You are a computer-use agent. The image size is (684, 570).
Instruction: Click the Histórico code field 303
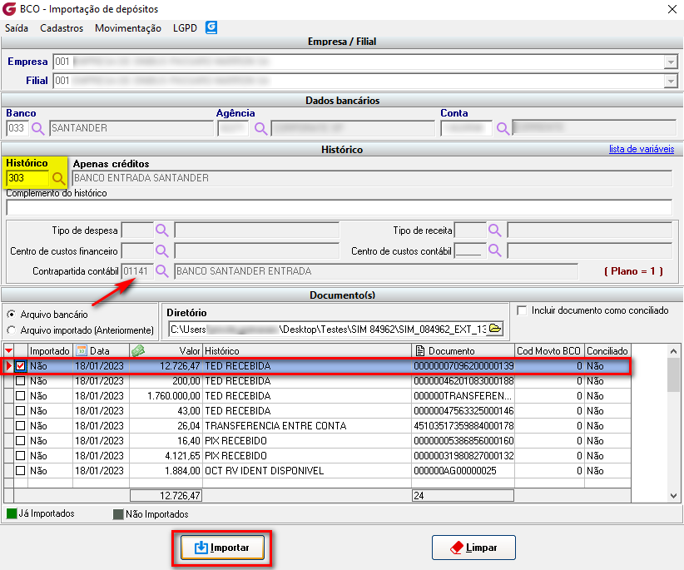28,178
